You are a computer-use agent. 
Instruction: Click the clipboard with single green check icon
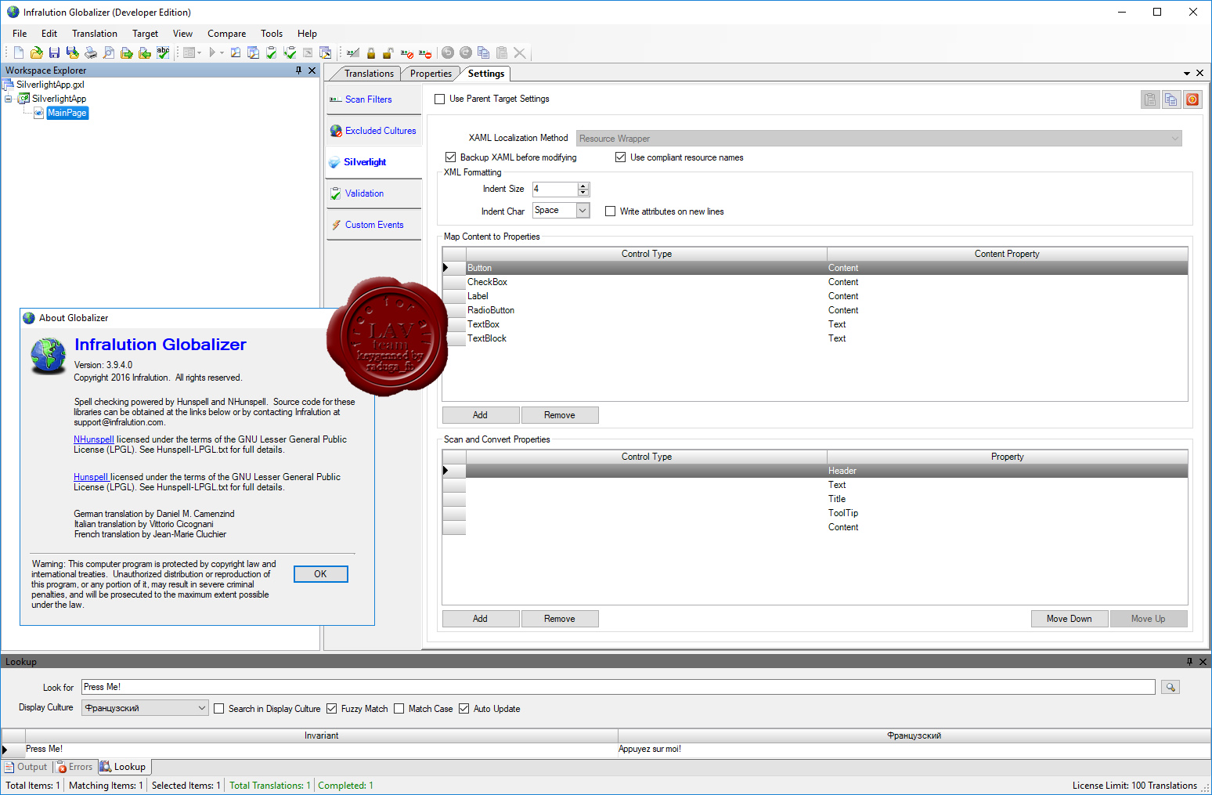272,52
